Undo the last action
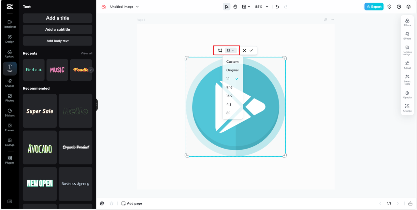The height and width of the screenshot is (210, 417). click(277, 7)
